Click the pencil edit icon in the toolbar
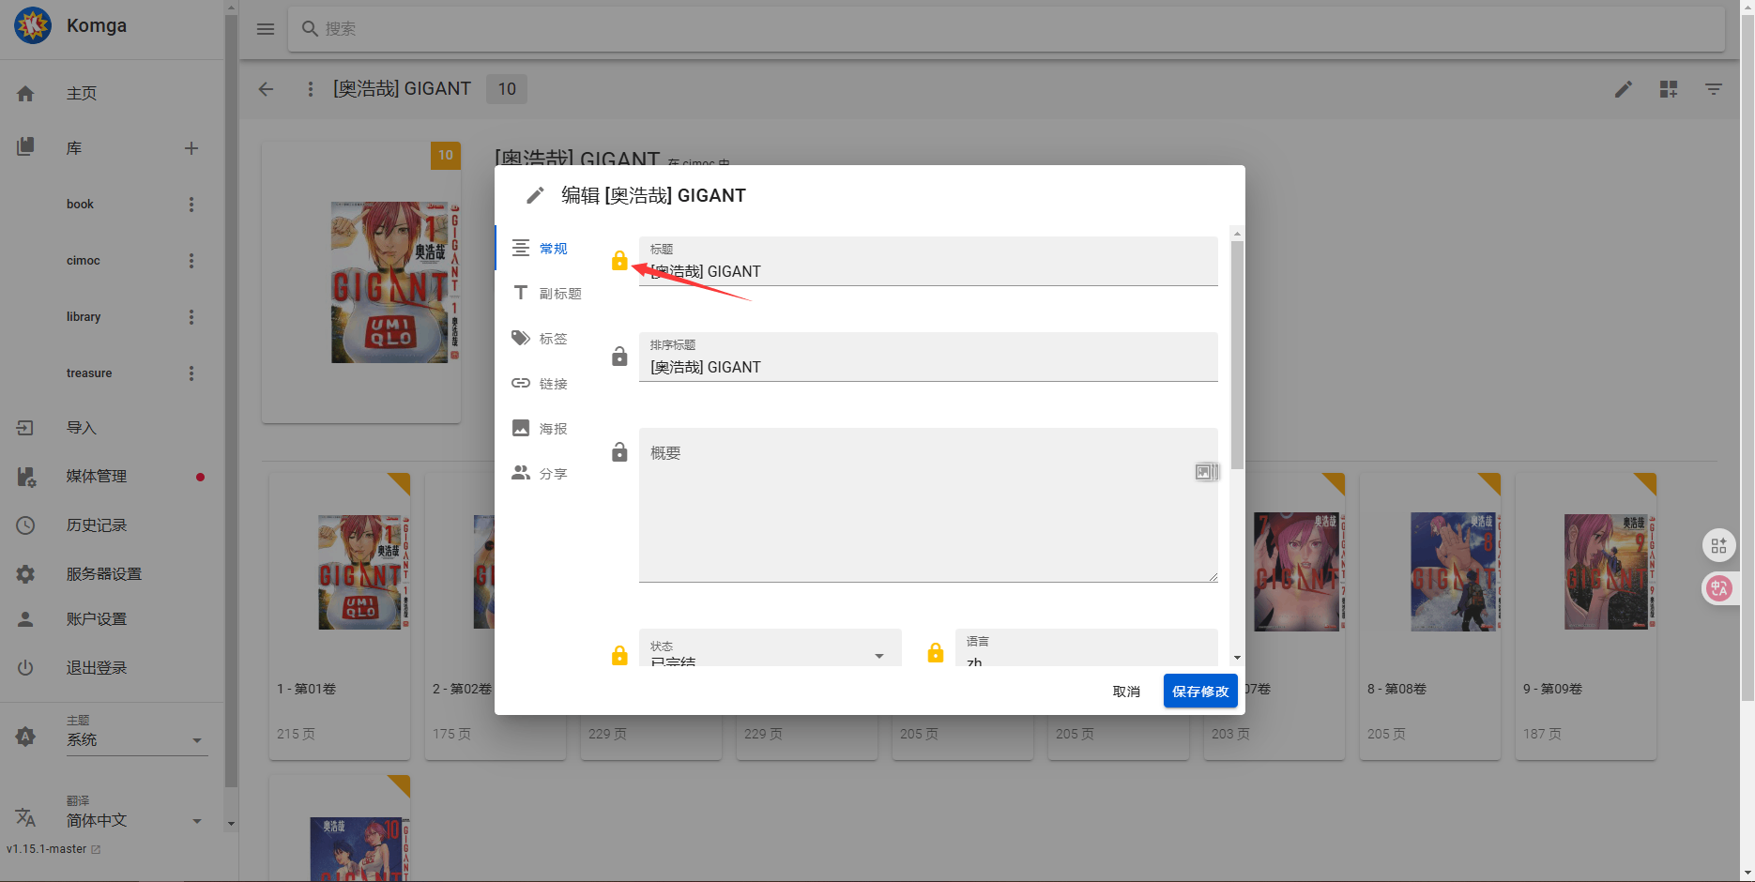The image size is (1755, 882). 1623,89
